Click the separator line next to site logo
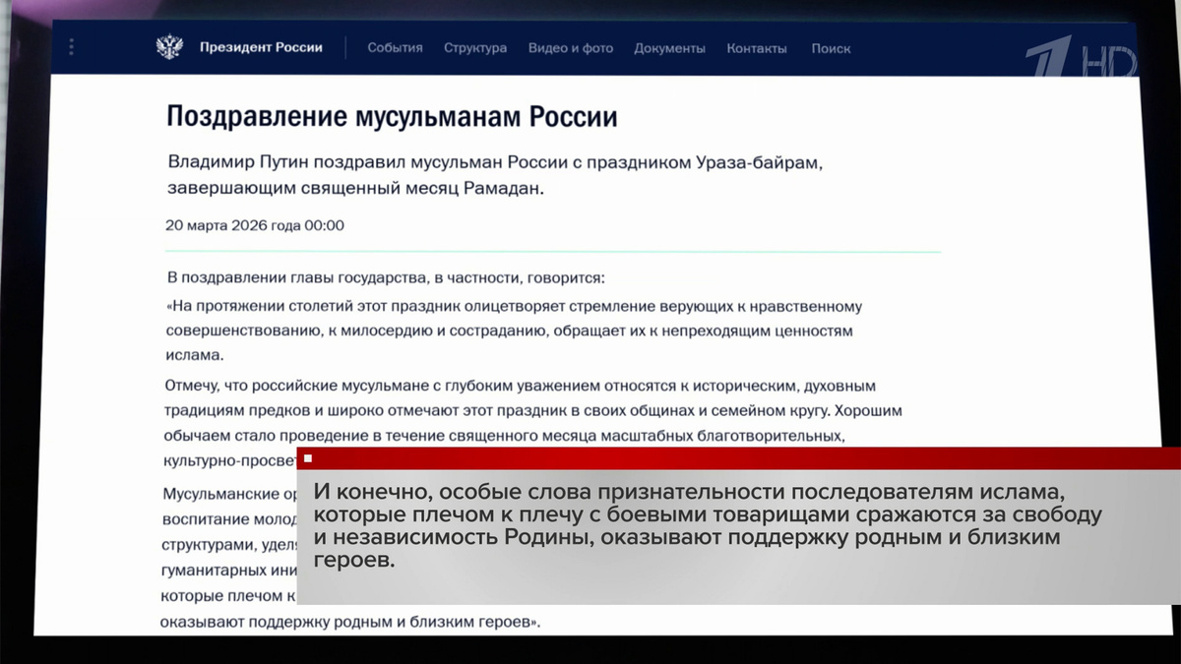This screenshot has height=664, width=1181. (x=343, y=46)
